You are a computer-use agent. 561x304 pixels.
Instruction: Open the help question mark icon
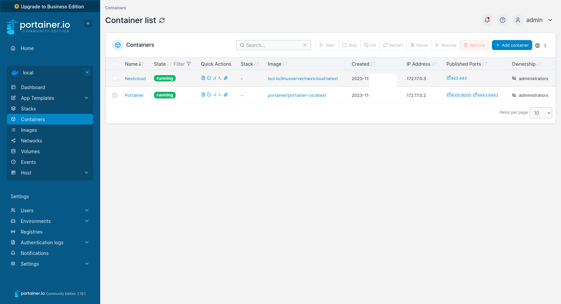pyautogui.click(x=502, y=20)
